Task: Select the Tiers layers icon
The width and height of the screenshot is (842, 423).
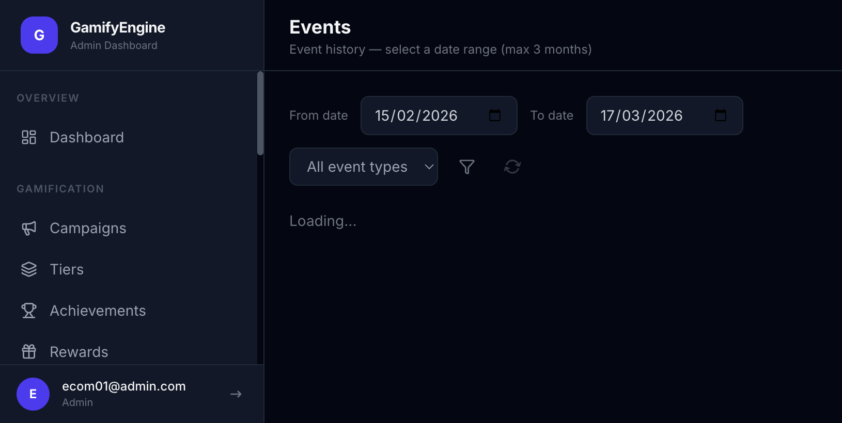Action: [28, 269]
